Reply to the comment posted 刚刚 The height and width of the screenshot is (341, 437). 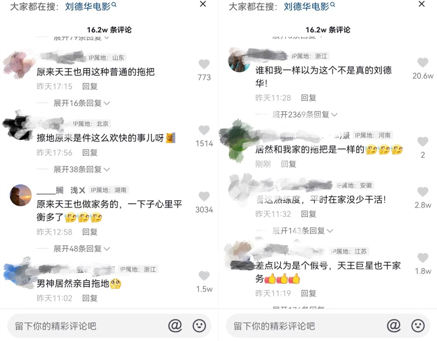click(x=288, y=164)
